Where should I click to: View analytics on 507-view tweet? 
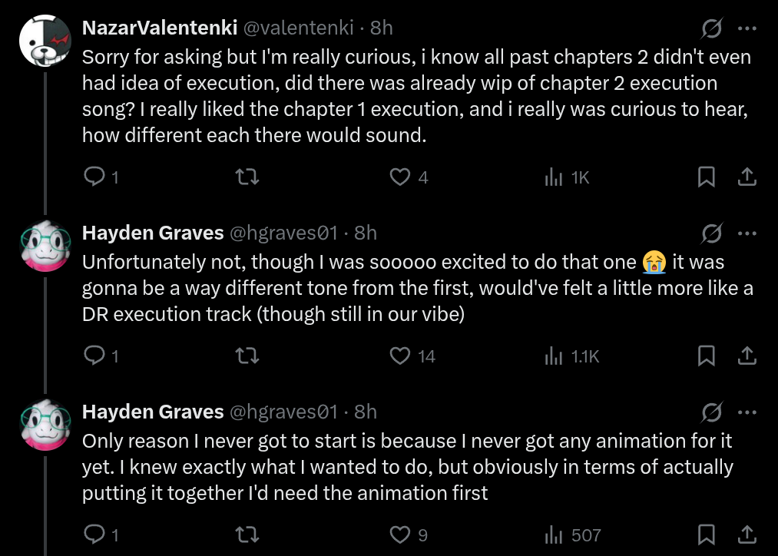click(x=554, y=534)
